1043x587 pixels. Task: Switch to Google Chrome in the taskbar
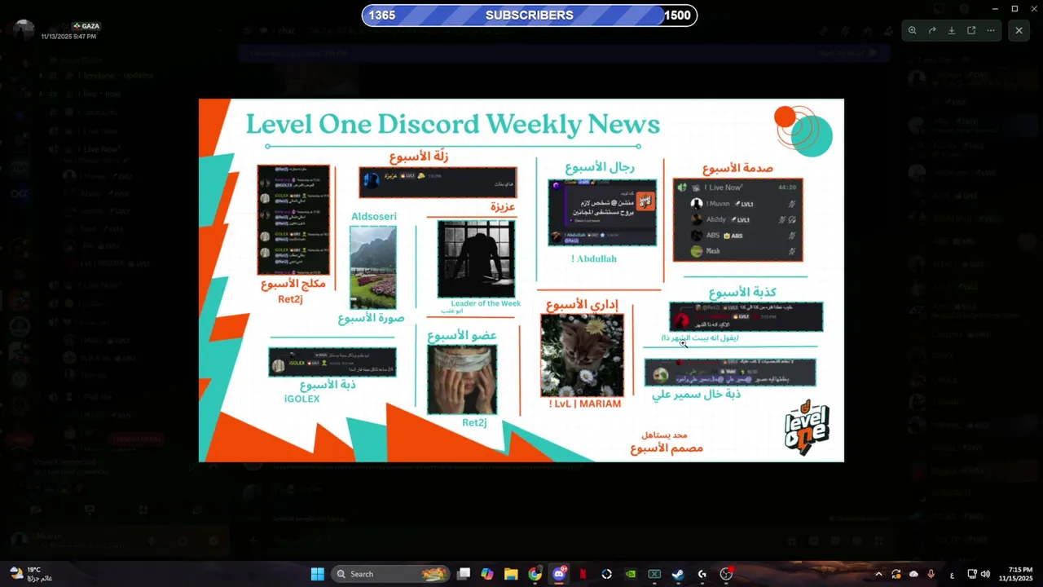coord(535,574)
